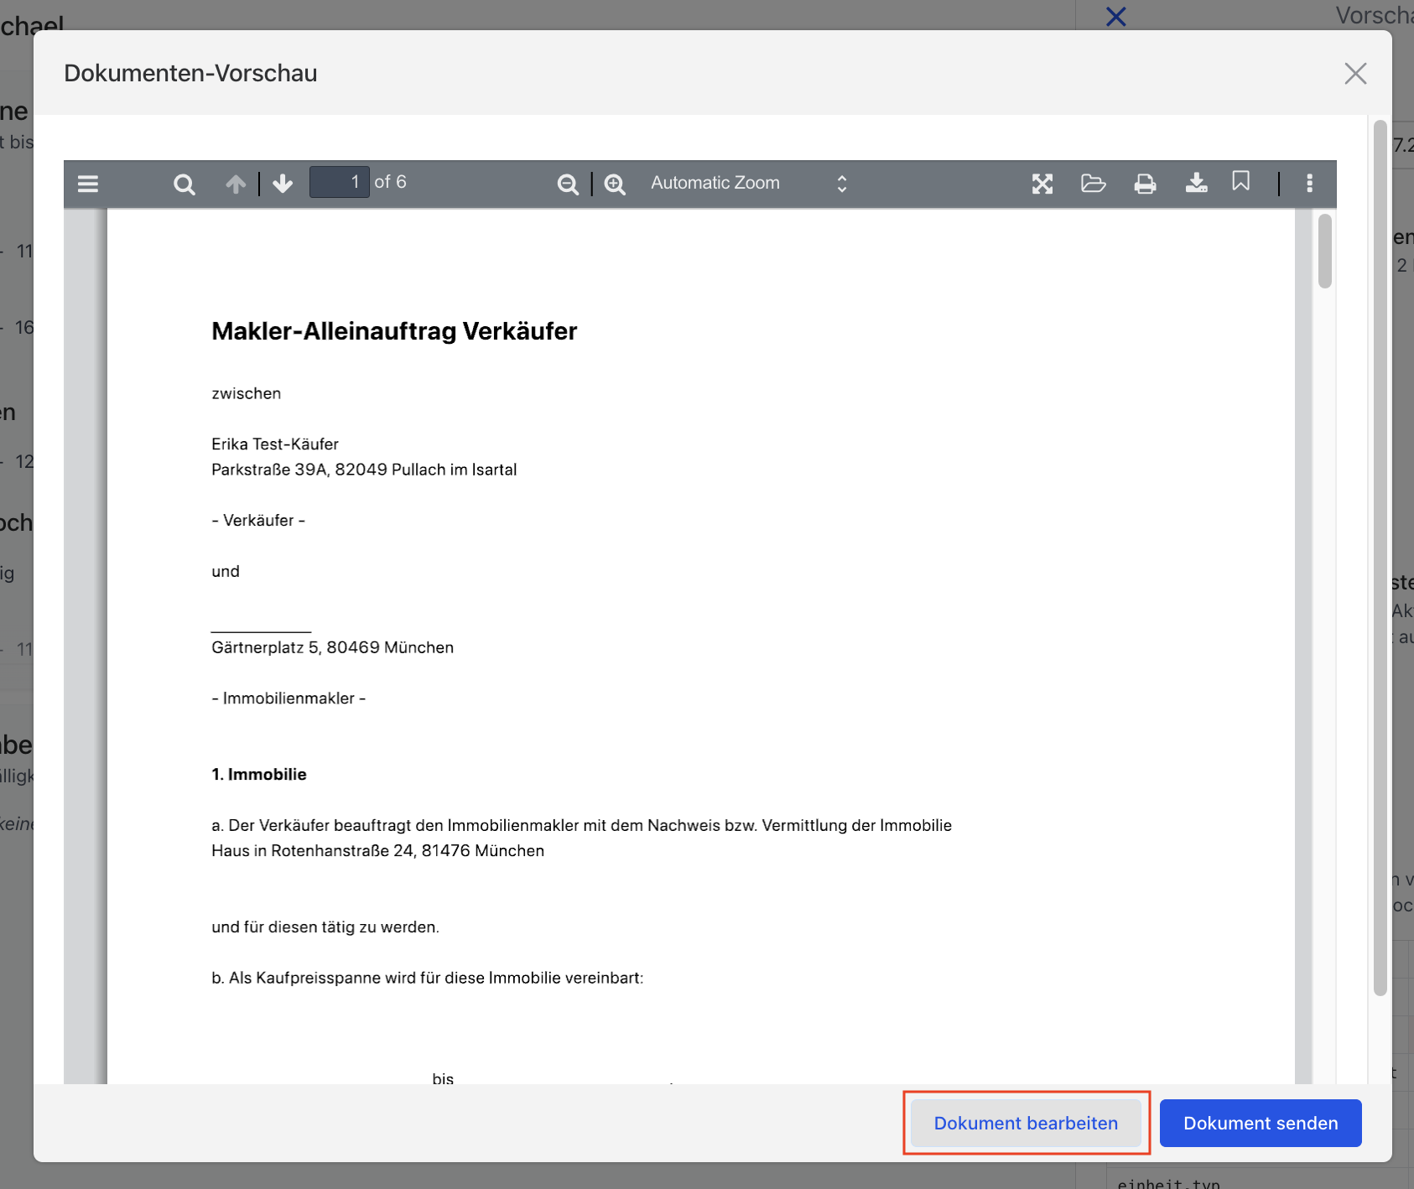Click the PDF viewer vertical scrollbar
The image size is (1414, 1189).
point(1324,252)
